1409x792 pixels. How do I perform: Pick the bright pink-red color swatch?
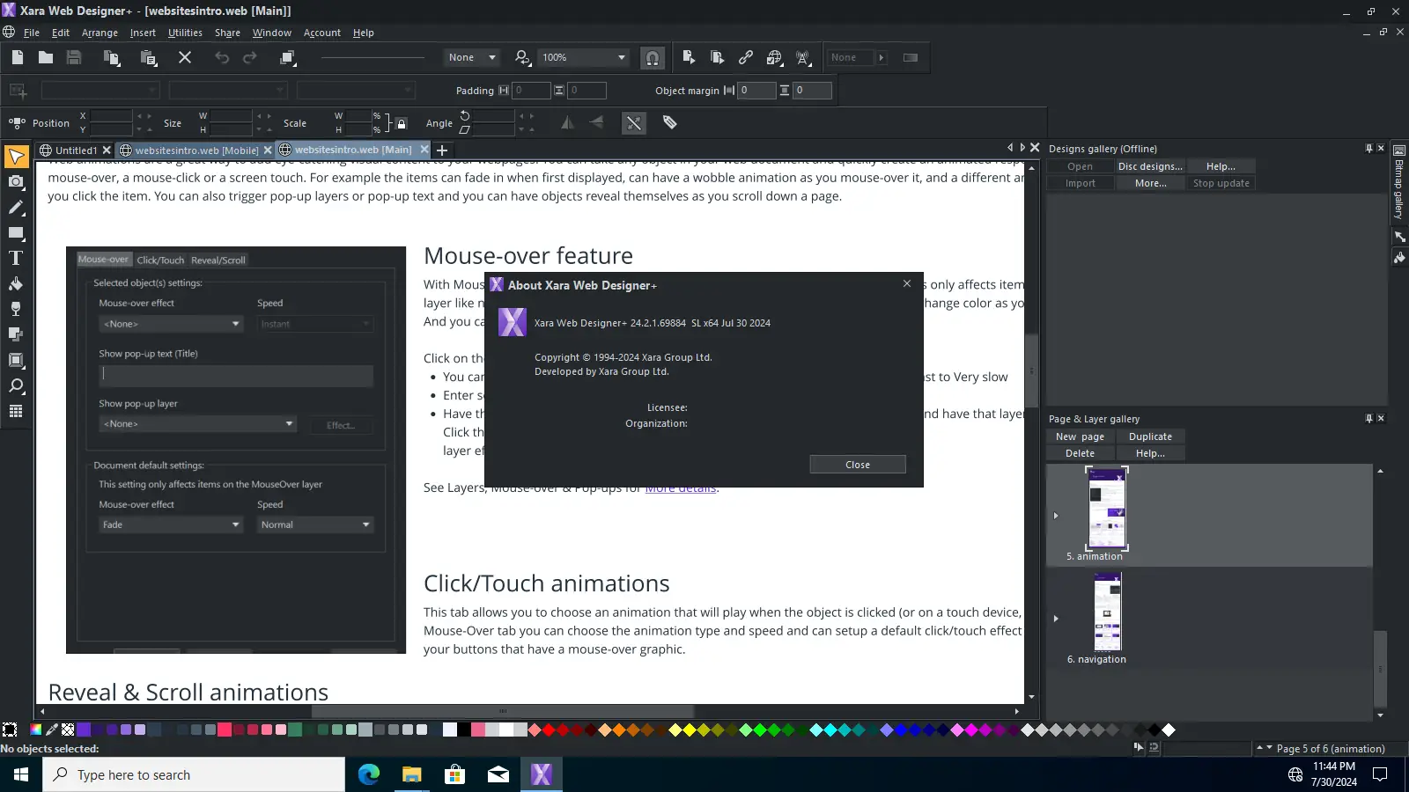tap(225, 730)
